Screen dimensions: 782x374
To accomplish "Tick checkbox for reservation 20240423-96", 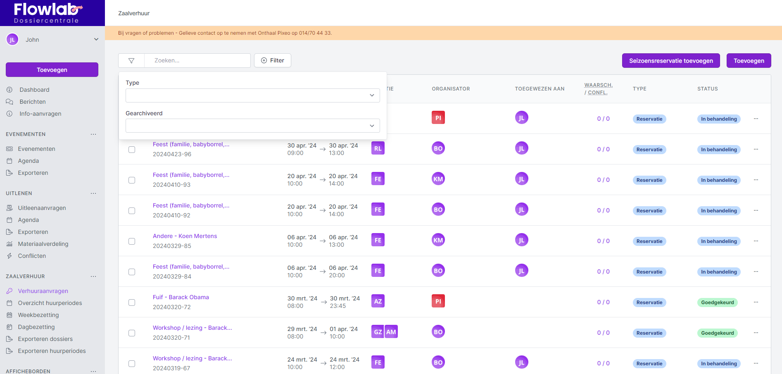I will click(132, 150).
